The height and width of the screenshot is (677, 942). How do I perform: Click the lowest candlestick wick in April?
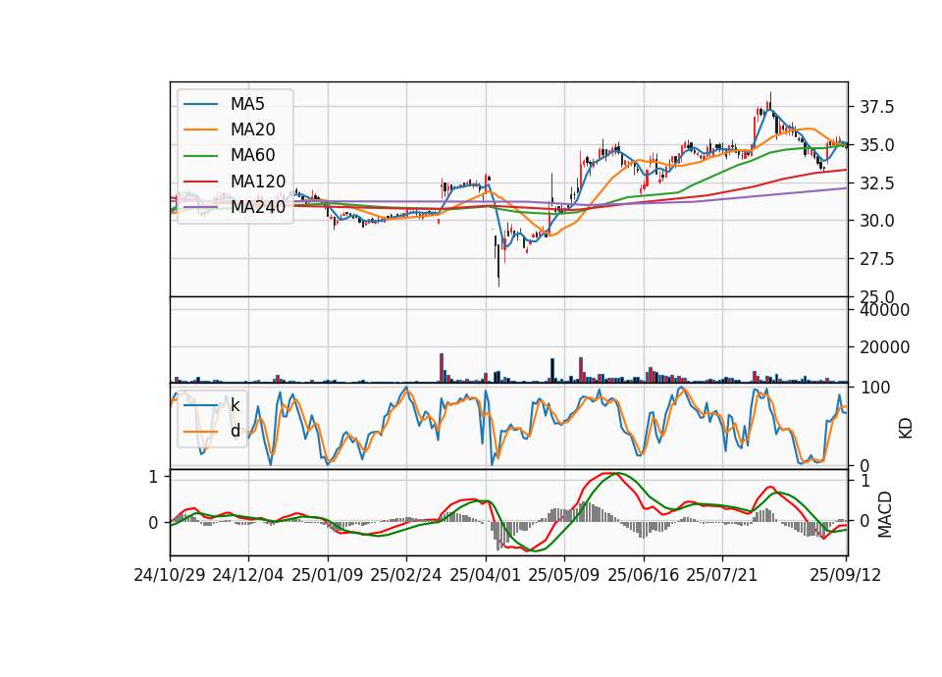(498, 267)
